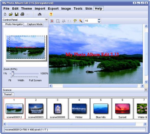150x134 pixels.
Task: Select the faded dashed selection tool
Action: (69, 21)
